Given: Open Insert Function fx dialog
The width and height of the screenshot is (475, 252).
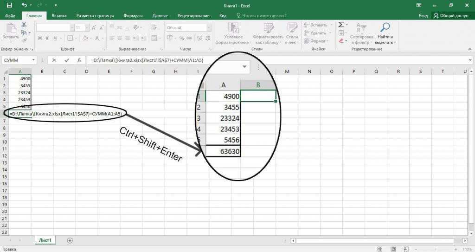Looking at the screenshot, I should 79,60.
